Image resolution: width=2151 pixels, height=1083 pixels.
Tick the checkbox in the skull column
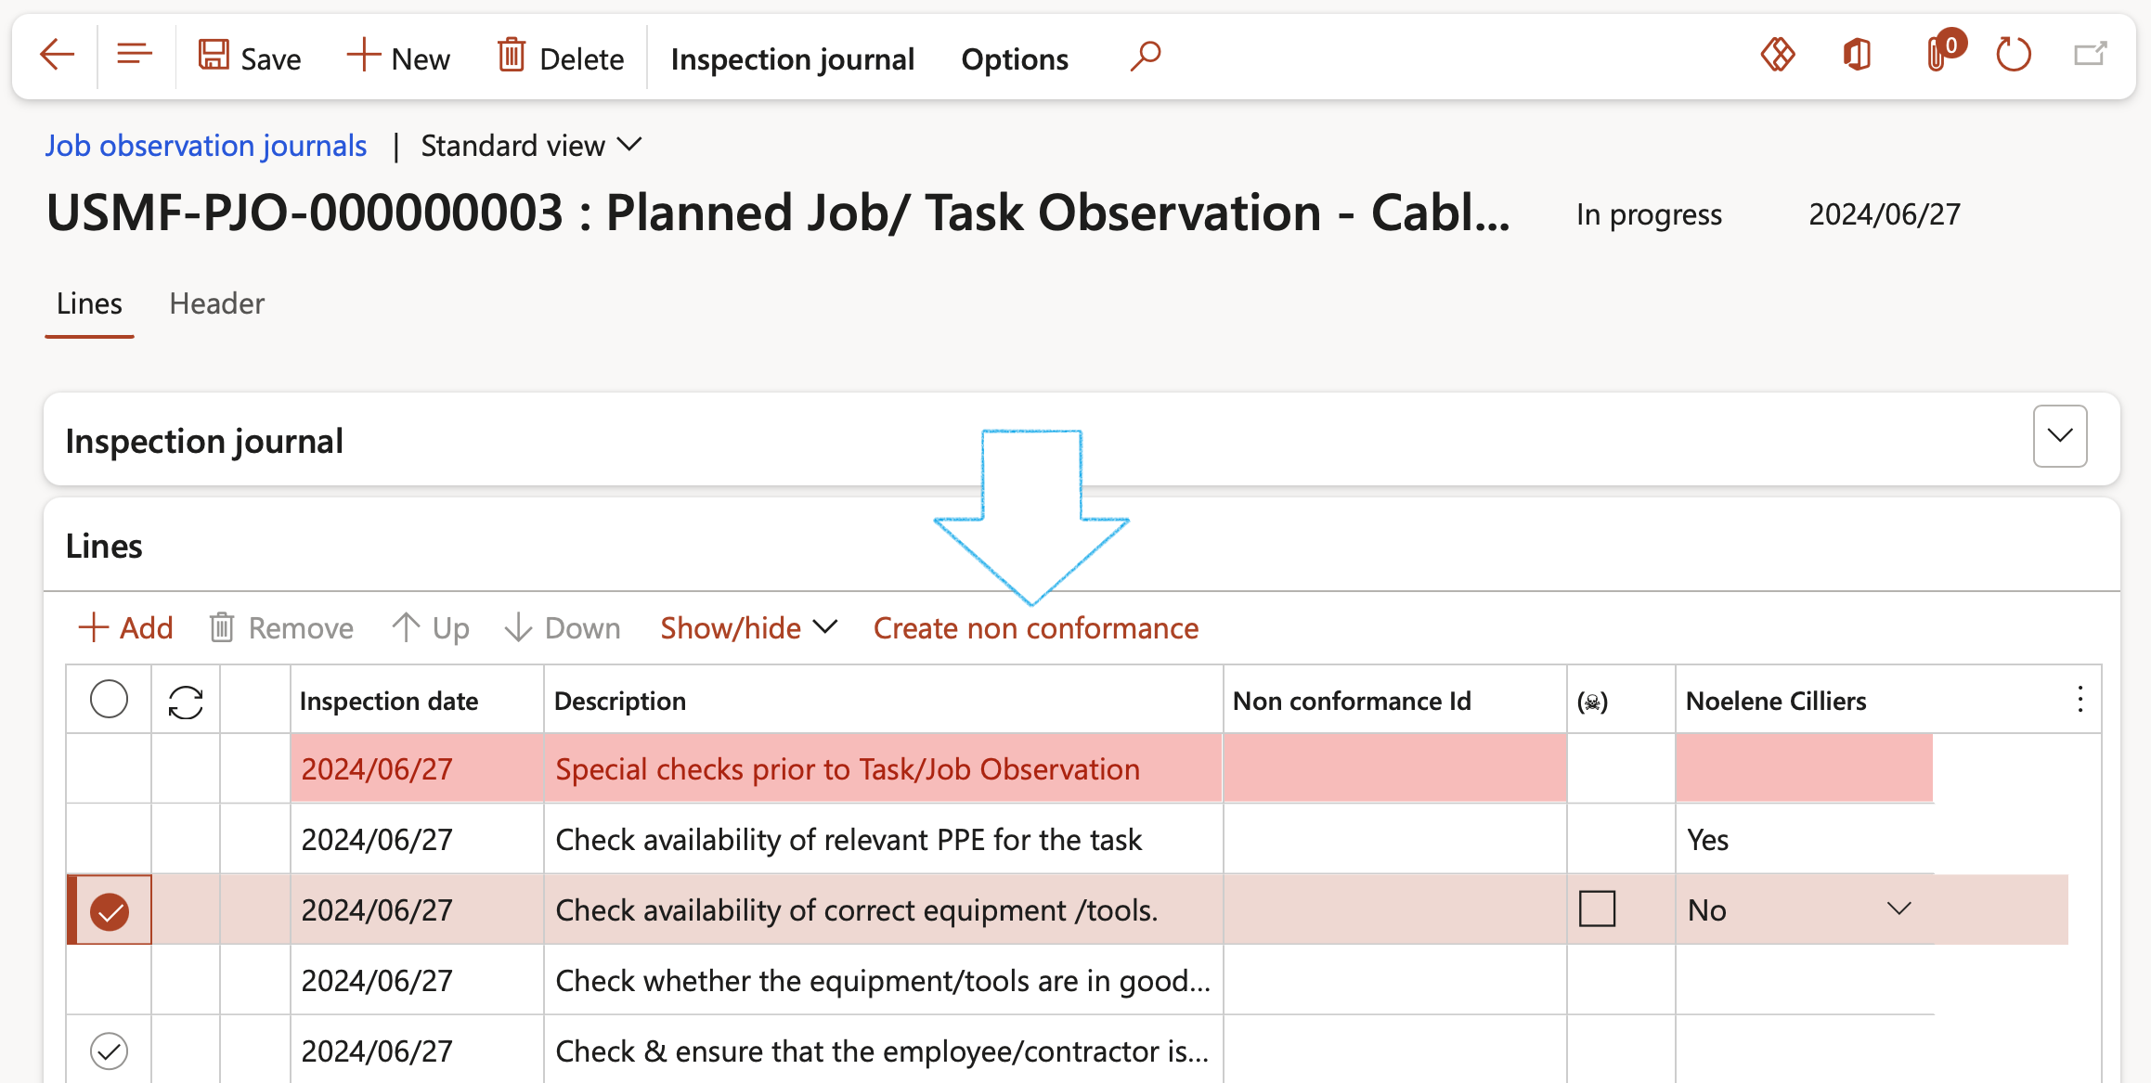1597,909
